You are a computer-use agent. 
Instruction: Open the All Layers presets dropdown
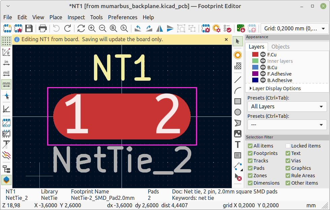coord(287,106)
